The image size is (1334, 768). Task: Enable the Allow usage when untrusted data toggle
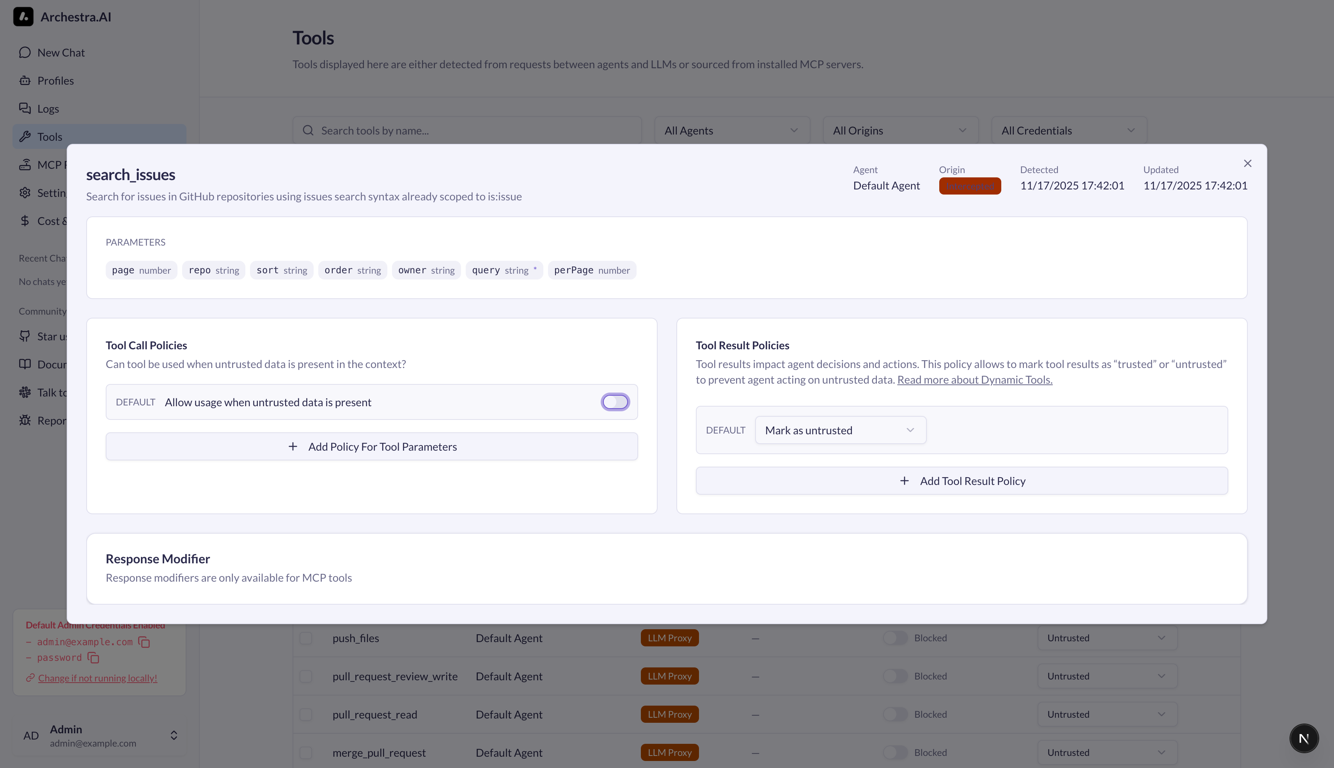point(615,402)
